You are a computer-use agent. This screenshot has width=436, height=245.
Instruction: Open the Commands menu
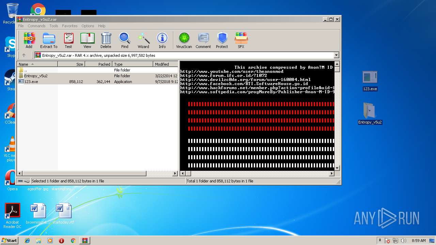[x=36, y=26]
